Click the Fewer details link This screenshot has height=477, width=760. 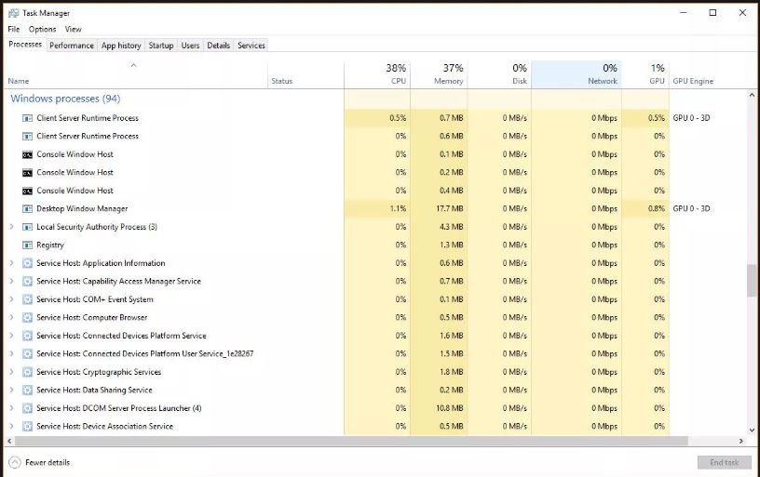point(47,462)
